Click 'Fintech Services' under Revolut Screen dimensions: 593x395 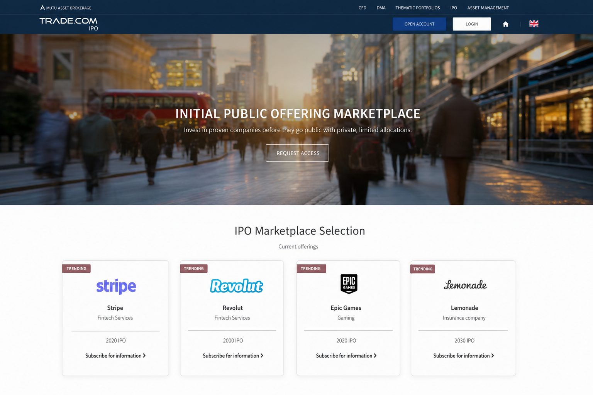click(x=232, y=318)
